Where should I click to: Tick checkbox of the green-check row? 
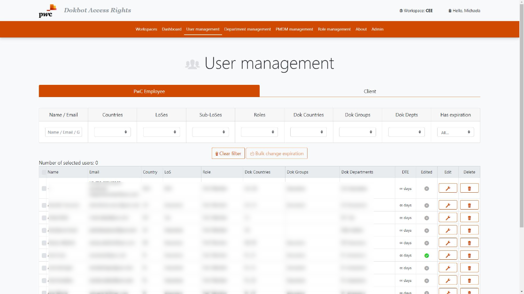click(44, 255)
